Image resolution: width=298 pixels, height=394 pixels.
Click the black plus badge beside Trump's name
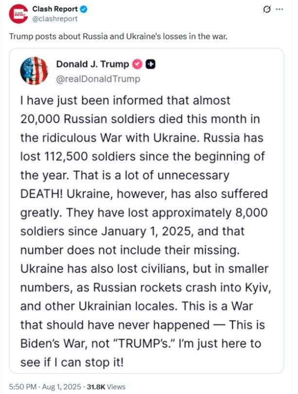[150, 65]
